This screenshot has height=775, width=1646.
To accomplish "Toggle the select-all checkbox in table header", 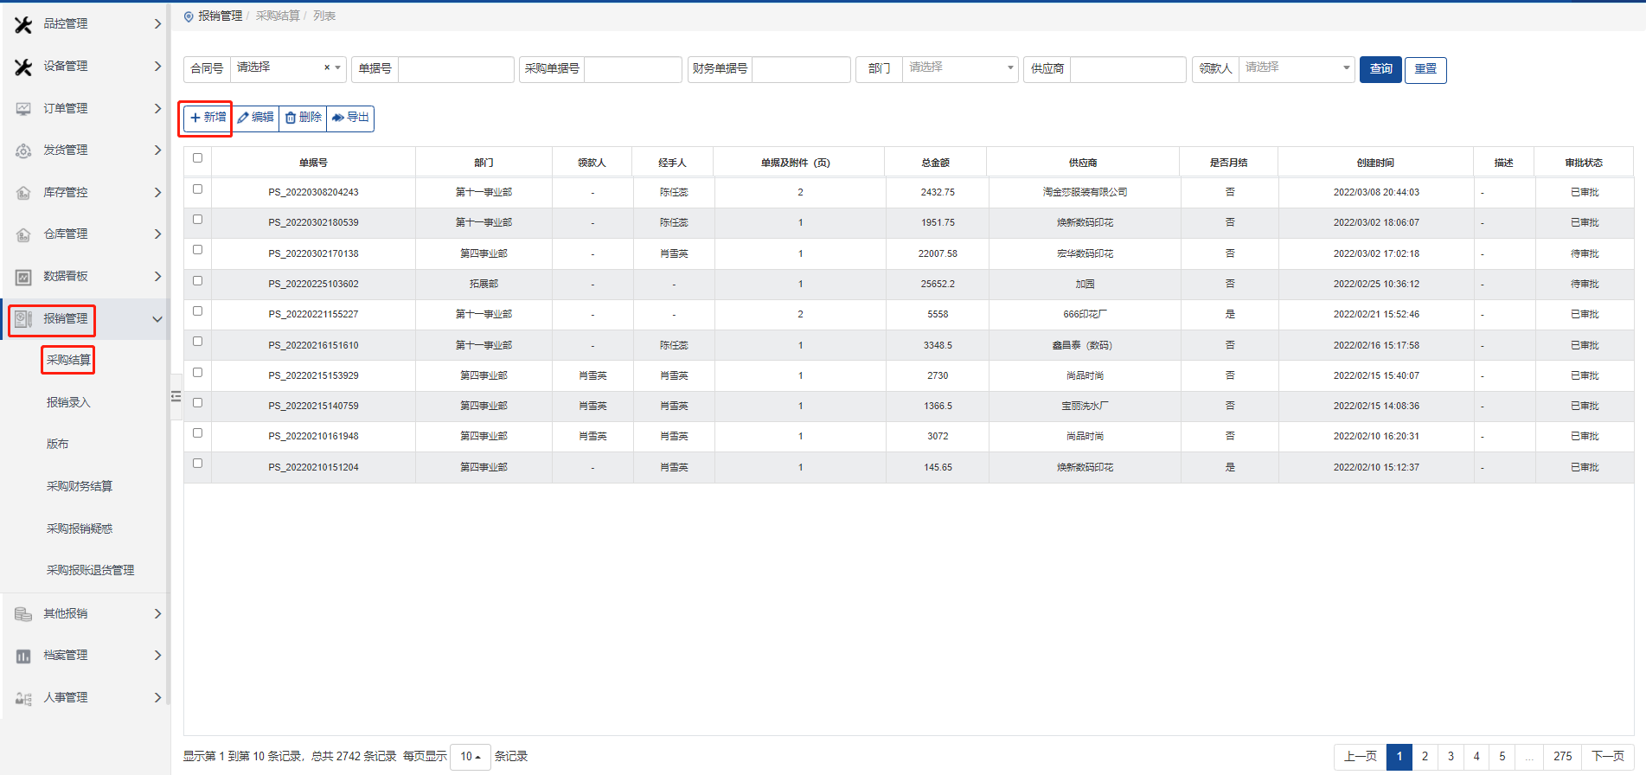I will point(197,158).
